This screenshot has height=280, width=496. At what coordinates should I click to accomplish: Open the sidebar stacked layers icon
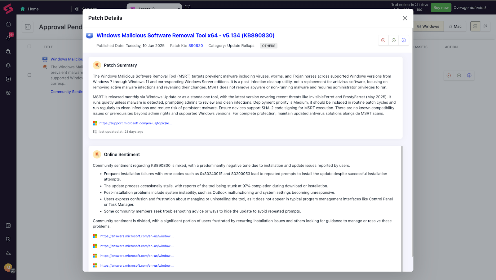coord(8,65)
